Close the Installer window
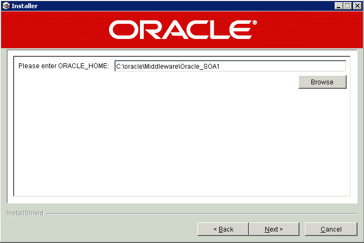Viewport: 364px width, 243px height. [357, 6]
